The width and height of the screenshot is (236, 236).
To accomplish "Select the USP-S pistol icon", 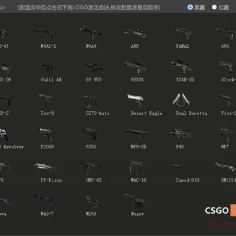I will [x=5, y=101].
